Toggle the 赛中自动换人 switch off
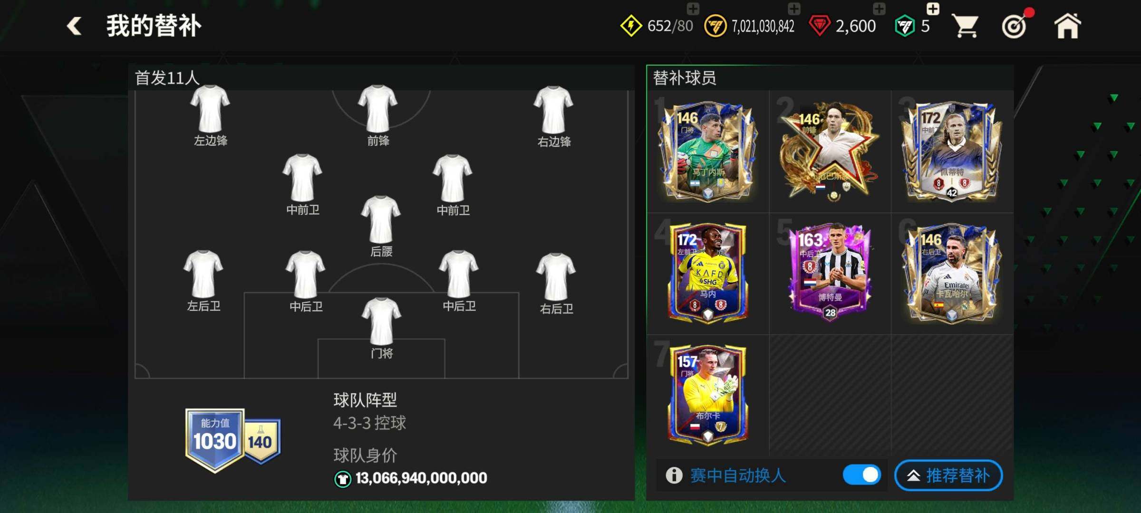The height and width of the screenshot is (513, 1141). click(862, 475)
